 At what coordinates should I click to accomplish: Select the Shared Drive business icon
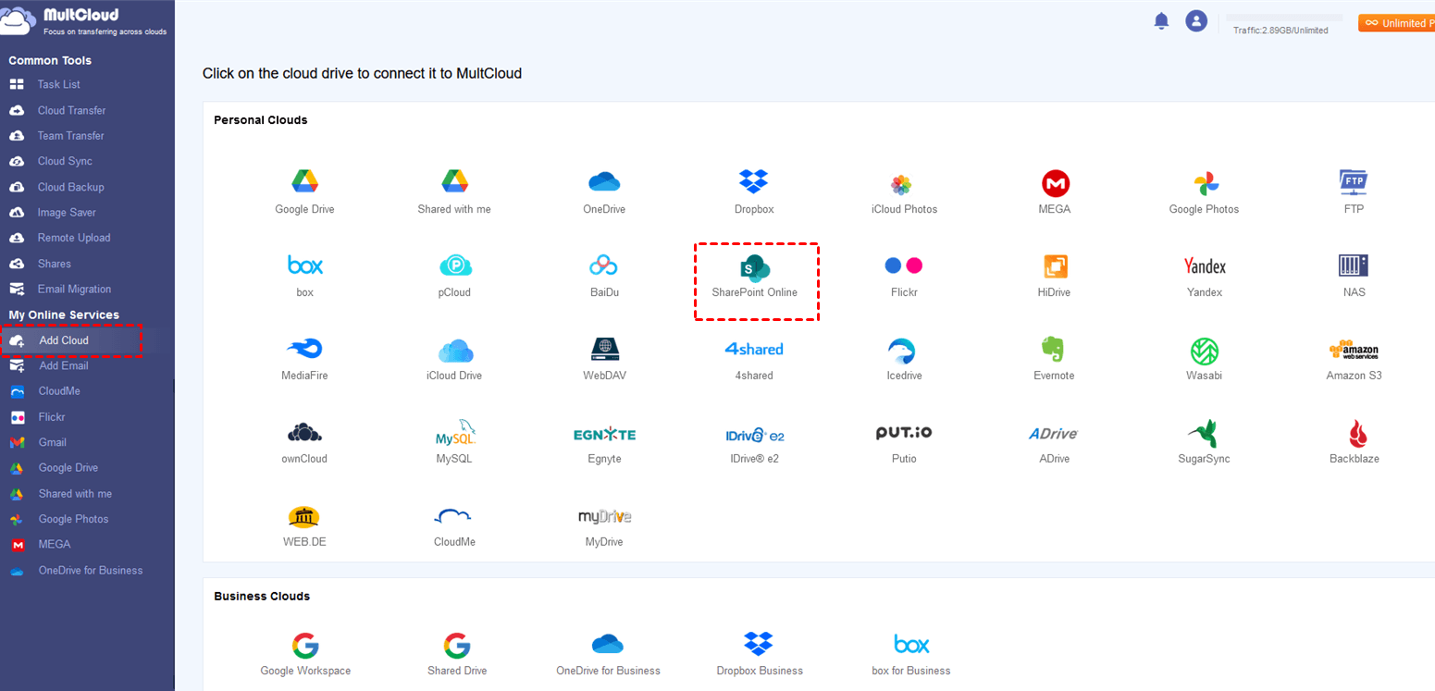pyautogui.click(x=457, y=645)
